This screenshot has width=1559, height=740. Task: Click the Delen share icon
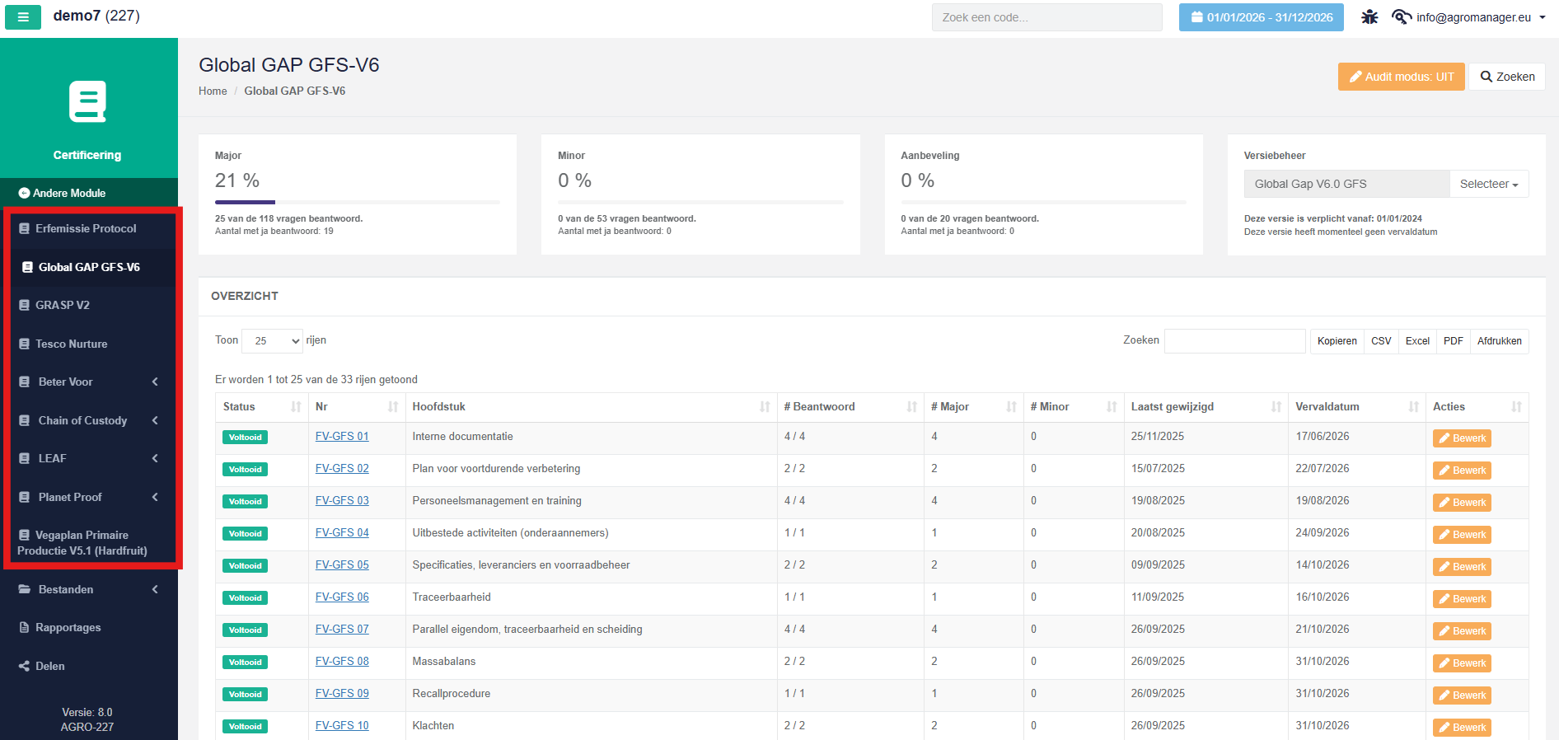coord(25,666)
